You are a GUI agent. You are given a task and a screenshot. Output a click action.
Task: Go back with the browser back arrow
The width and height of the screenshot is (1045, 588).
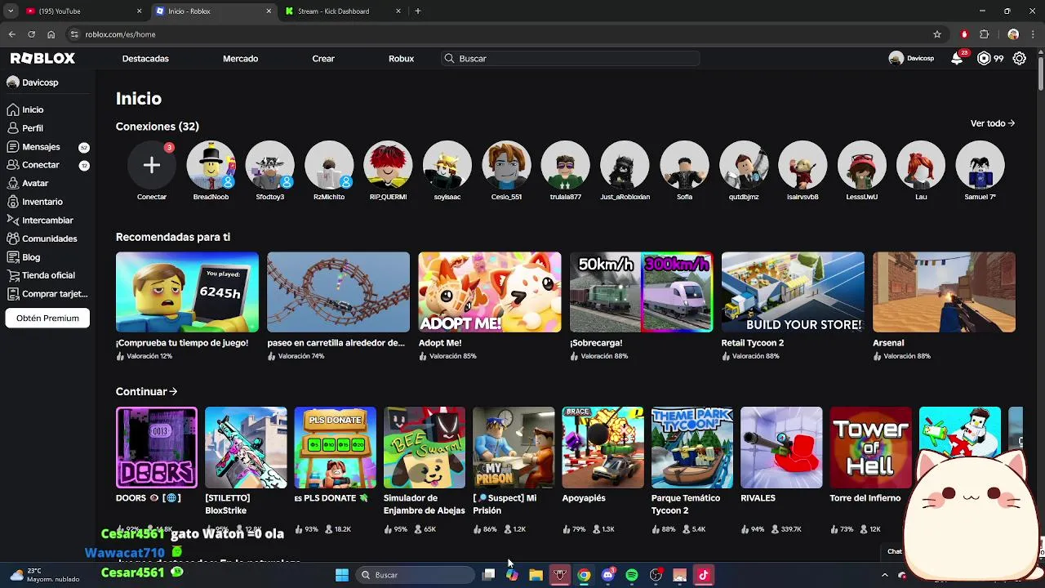point(11,34)
